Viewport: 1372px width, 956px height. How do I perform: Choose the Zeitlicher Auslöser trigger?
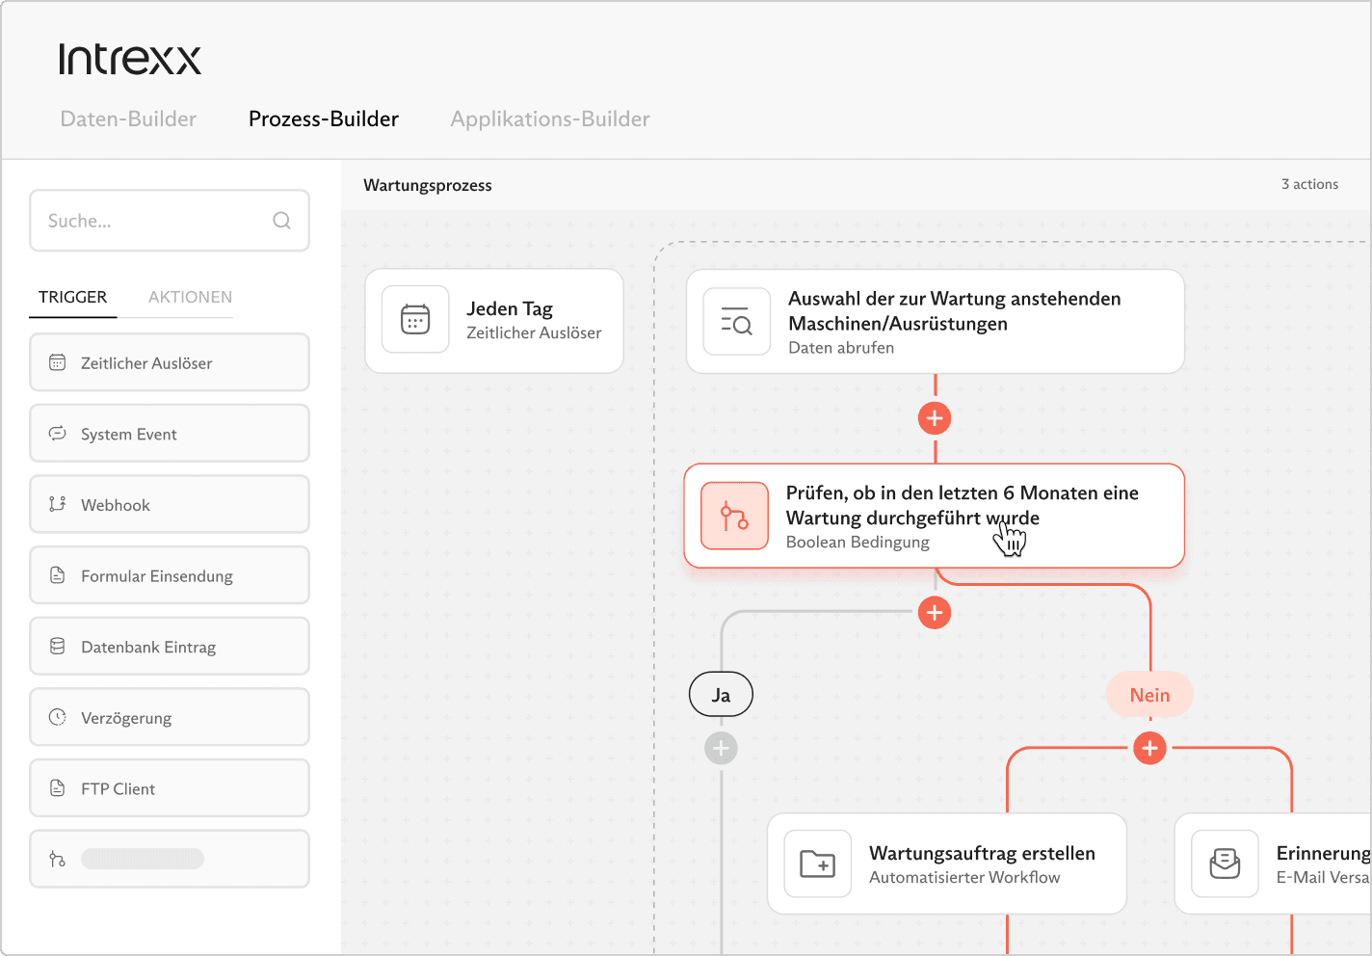coord(170,363)
